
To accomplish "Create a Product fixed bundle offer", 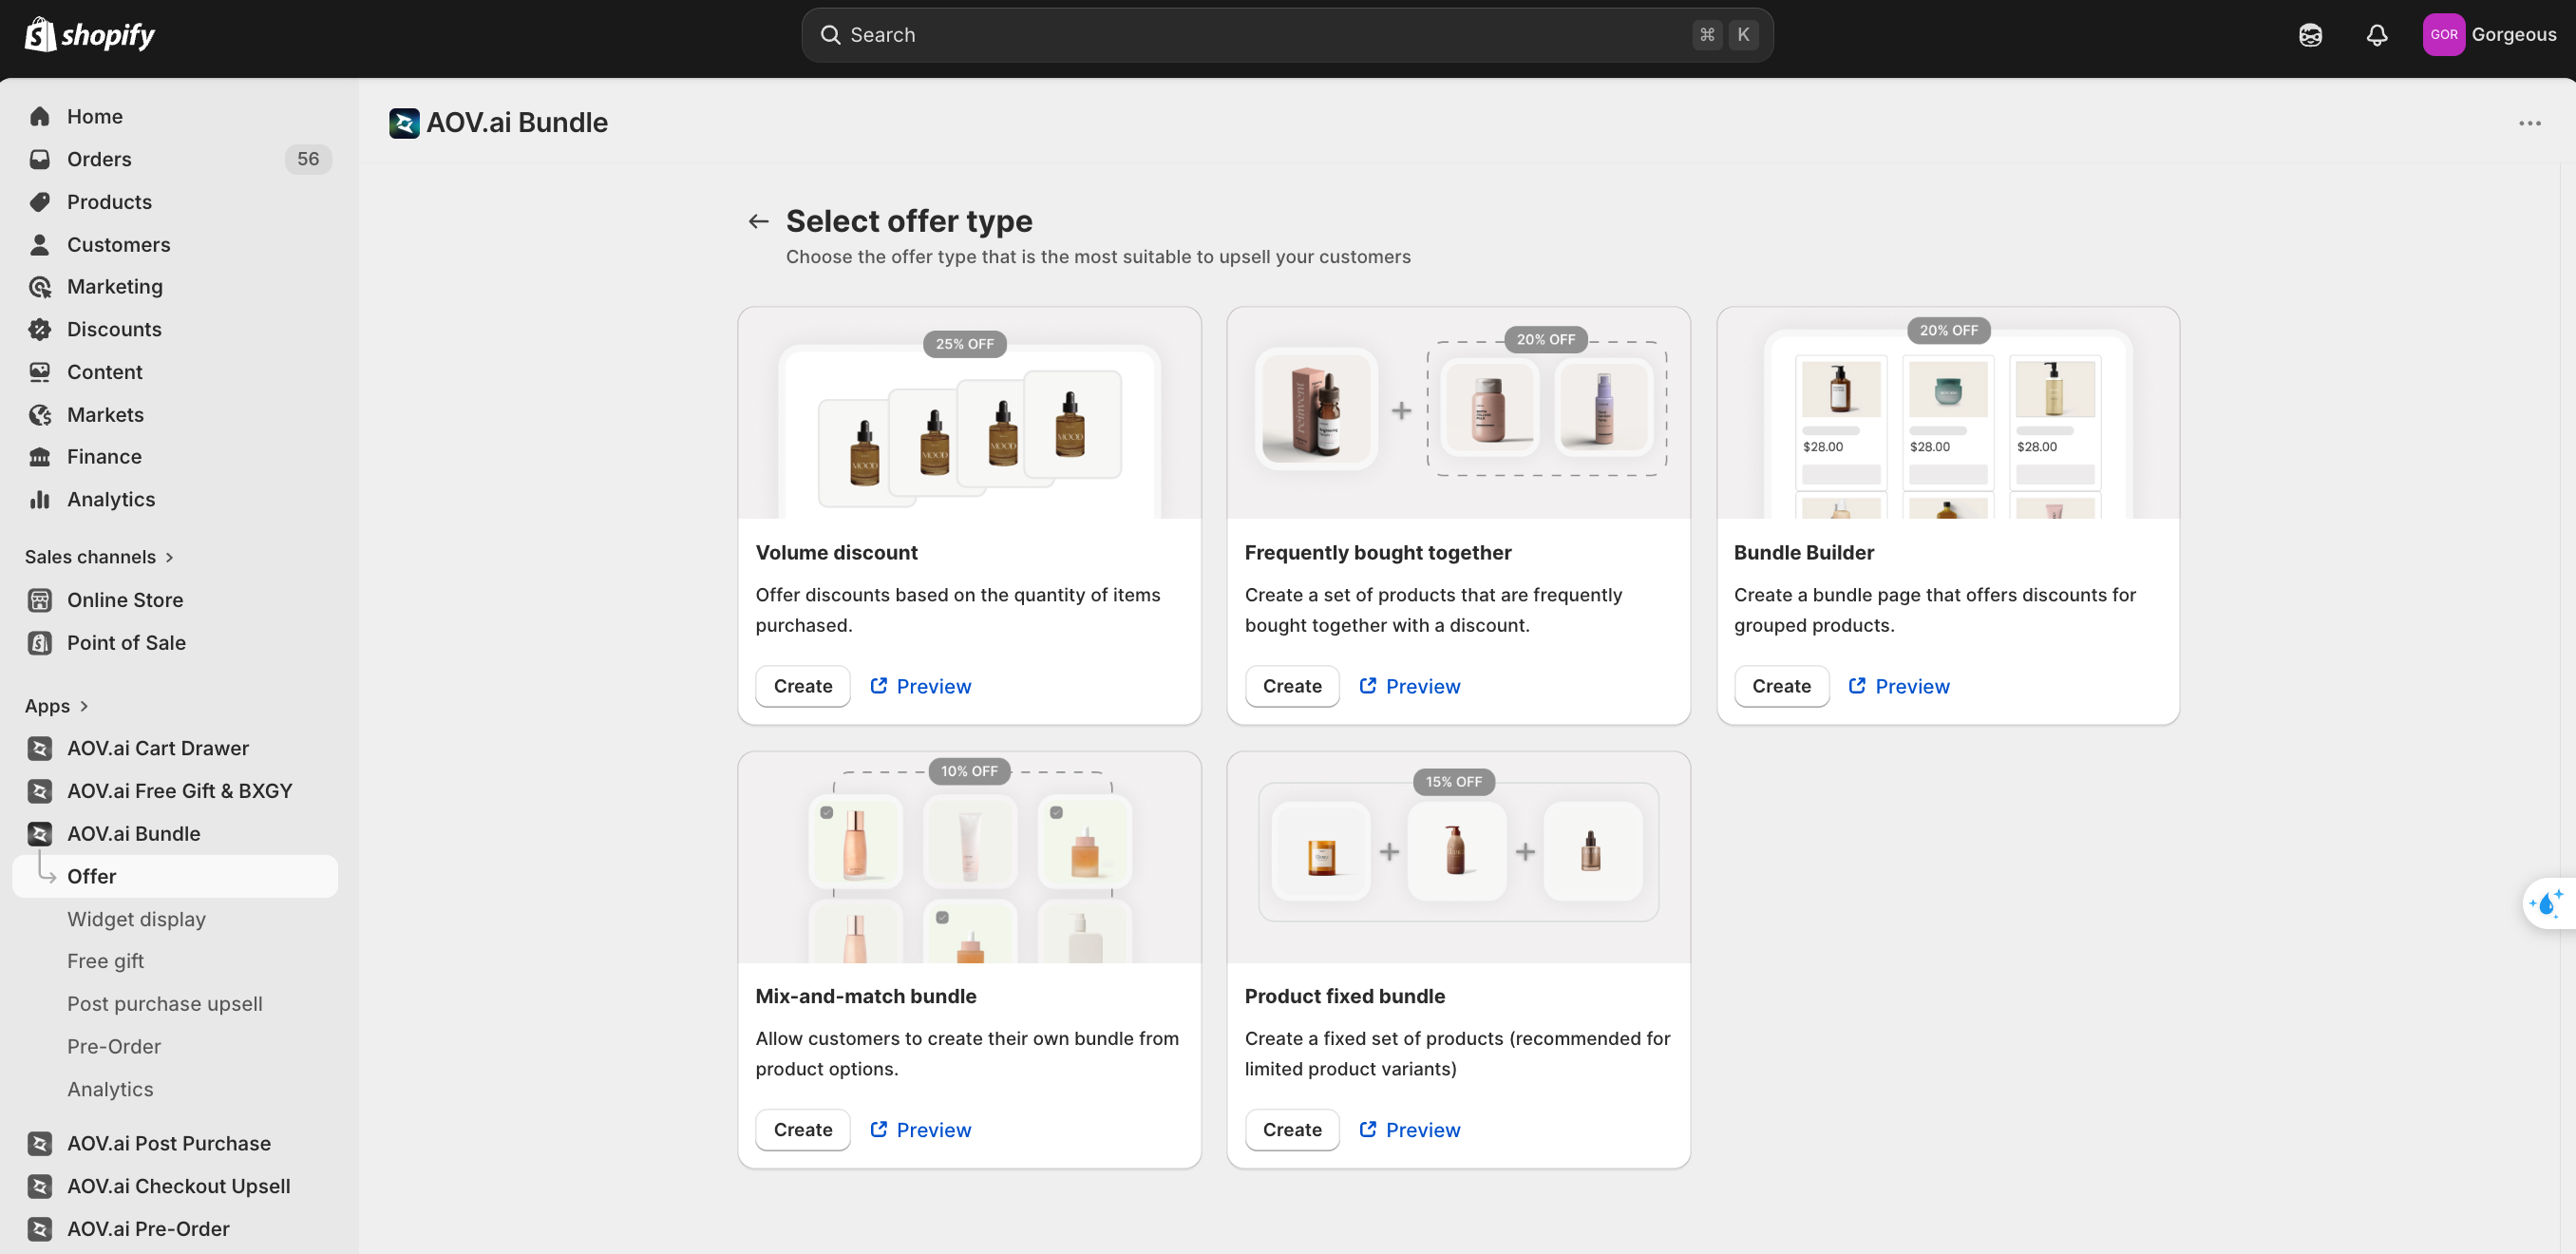I will tap(1292, 1130).
